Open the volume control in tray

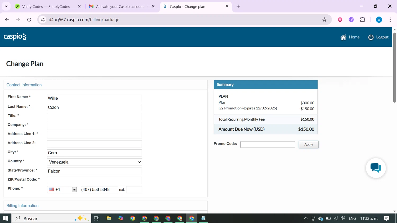pyautogui.click(x=343, y=218)
